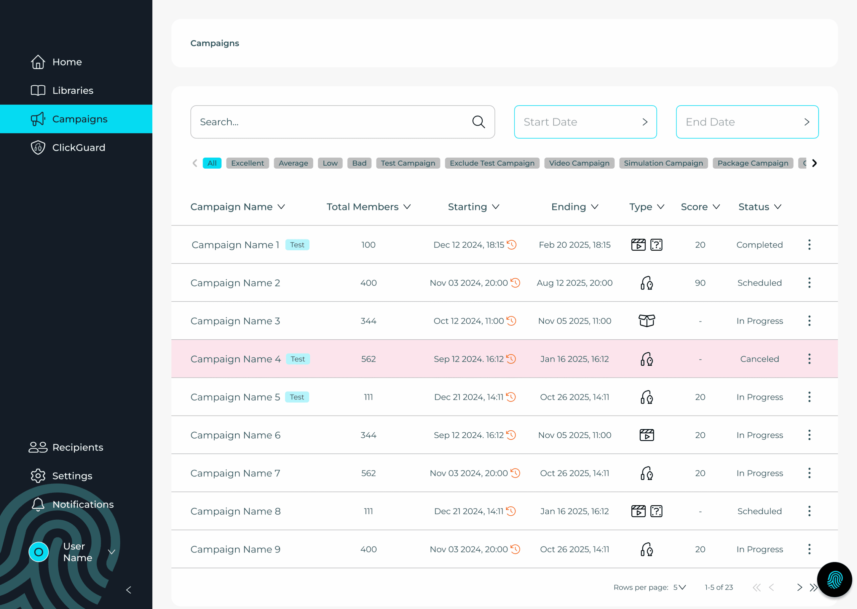Click the video type icon in Campaign Name 6
Image resolution: width=857 pixels, height=609 pixels.
[x=647, y=435]
